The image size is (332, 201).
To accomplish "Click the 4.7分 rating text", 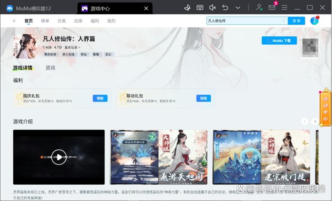I will (x=58, y=47).
